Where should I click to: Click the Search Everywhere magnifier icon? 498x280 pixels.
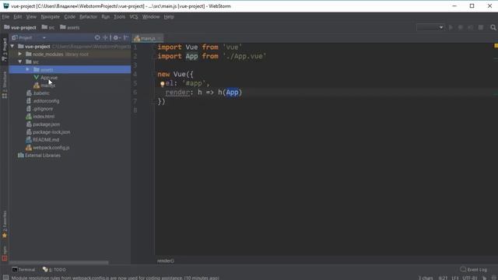coord(493,28)
